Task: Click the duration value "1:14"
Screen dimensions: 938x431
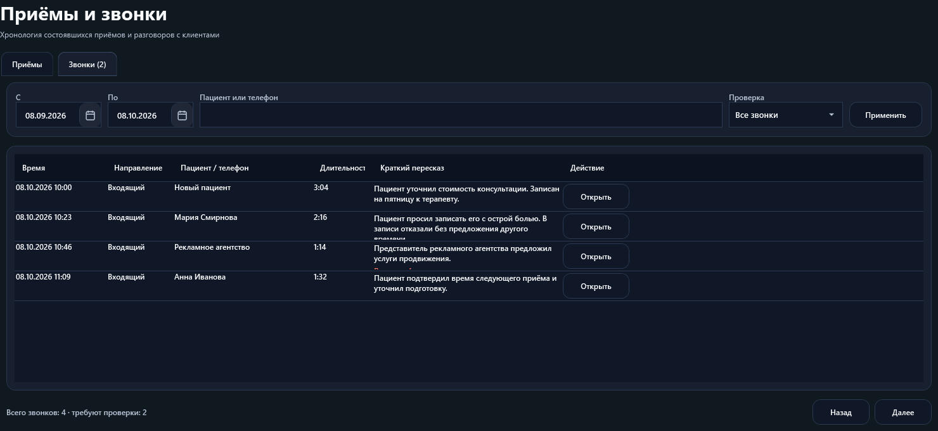Action: pos(319,247)
